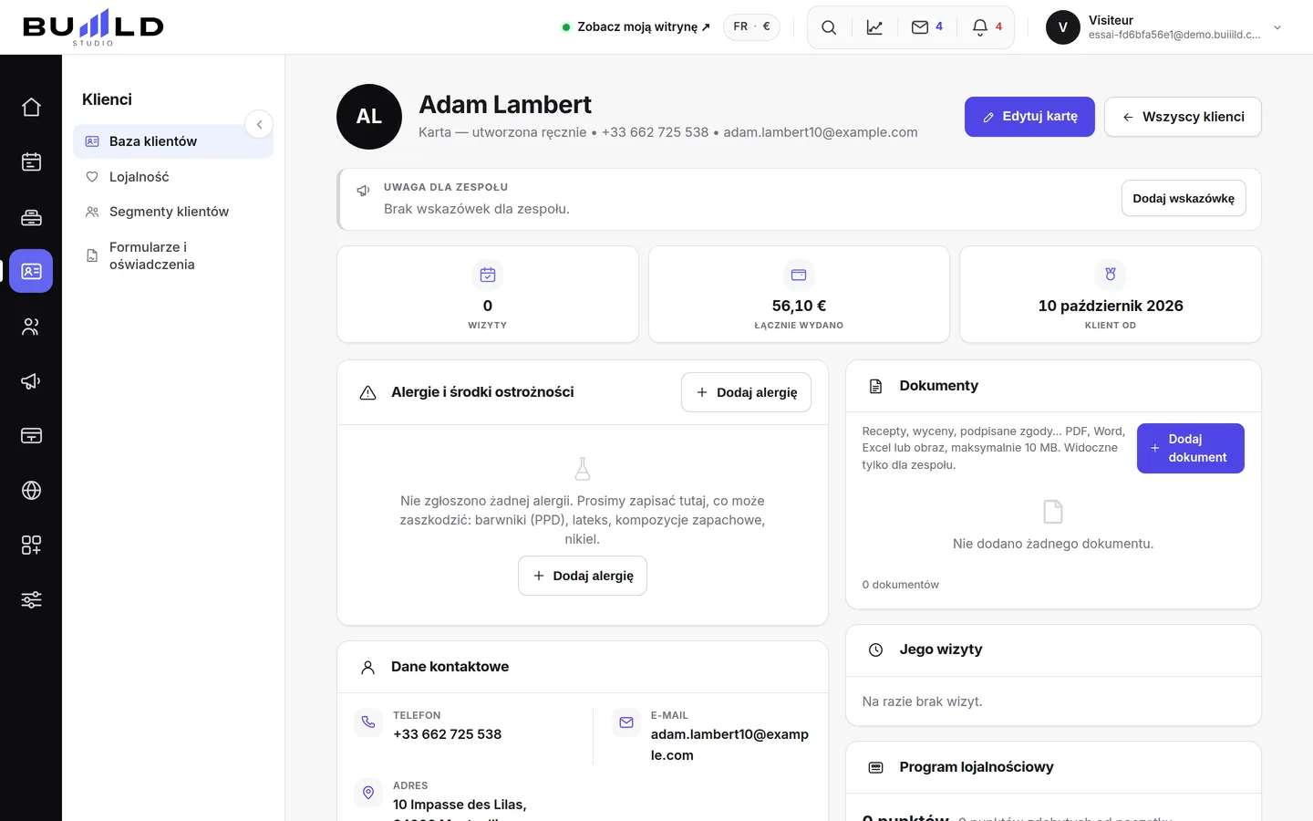Open the statistics chart icon in header

pos(874,27)
